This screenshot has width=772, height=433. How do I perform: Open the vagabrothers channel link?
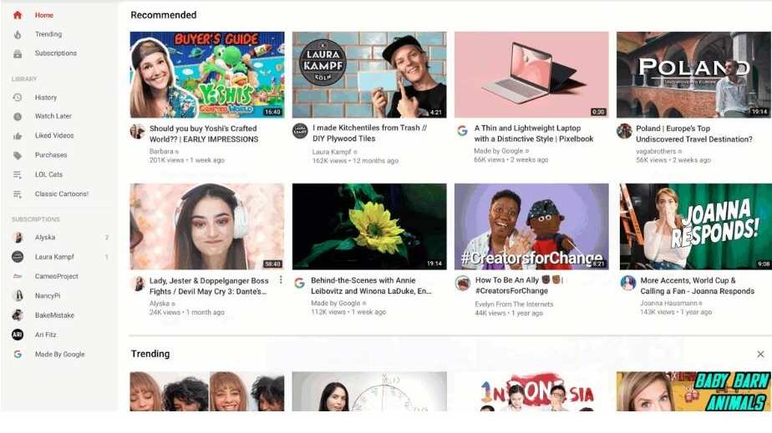656,151
